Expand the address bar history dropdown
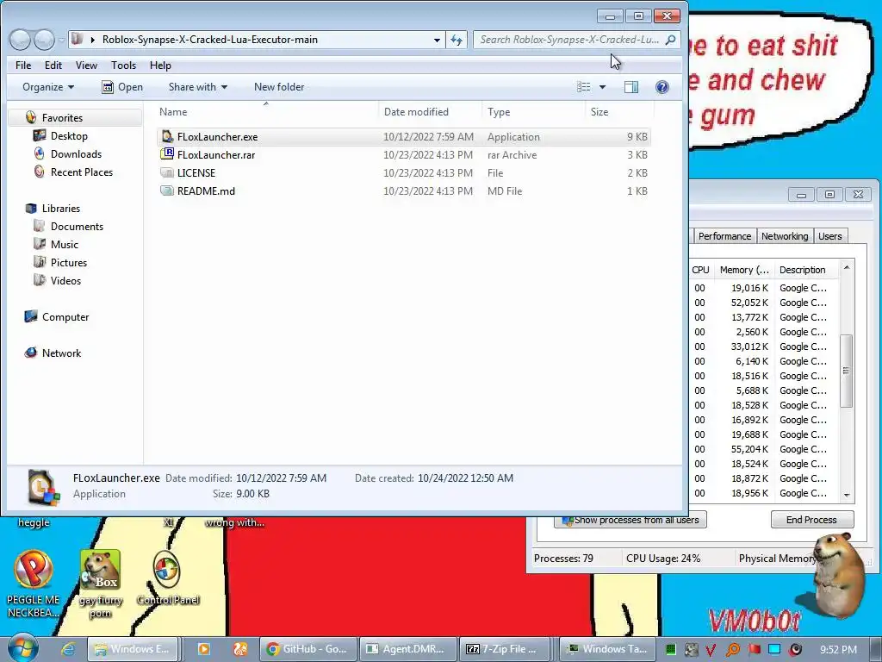Screen dimensions: 882x662 point(437,40)
